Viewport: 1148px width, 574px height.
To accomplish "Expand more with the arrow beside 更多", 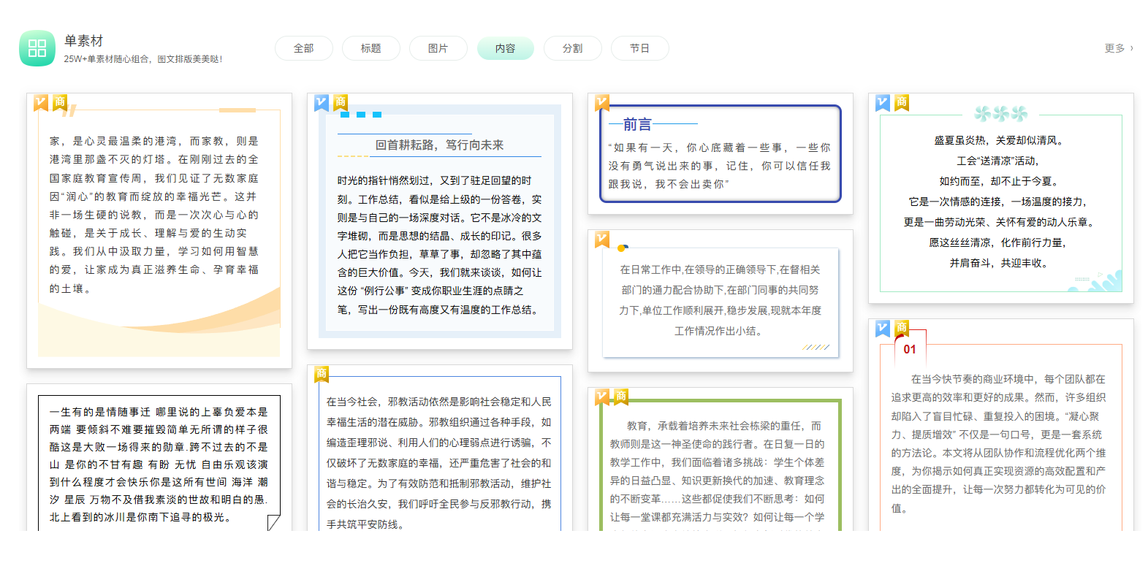I will (1132, 48).
